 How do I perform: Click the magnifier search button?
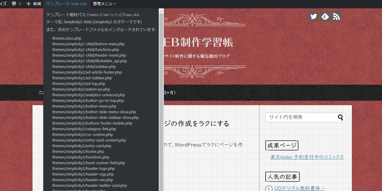(x=341, y=117)
